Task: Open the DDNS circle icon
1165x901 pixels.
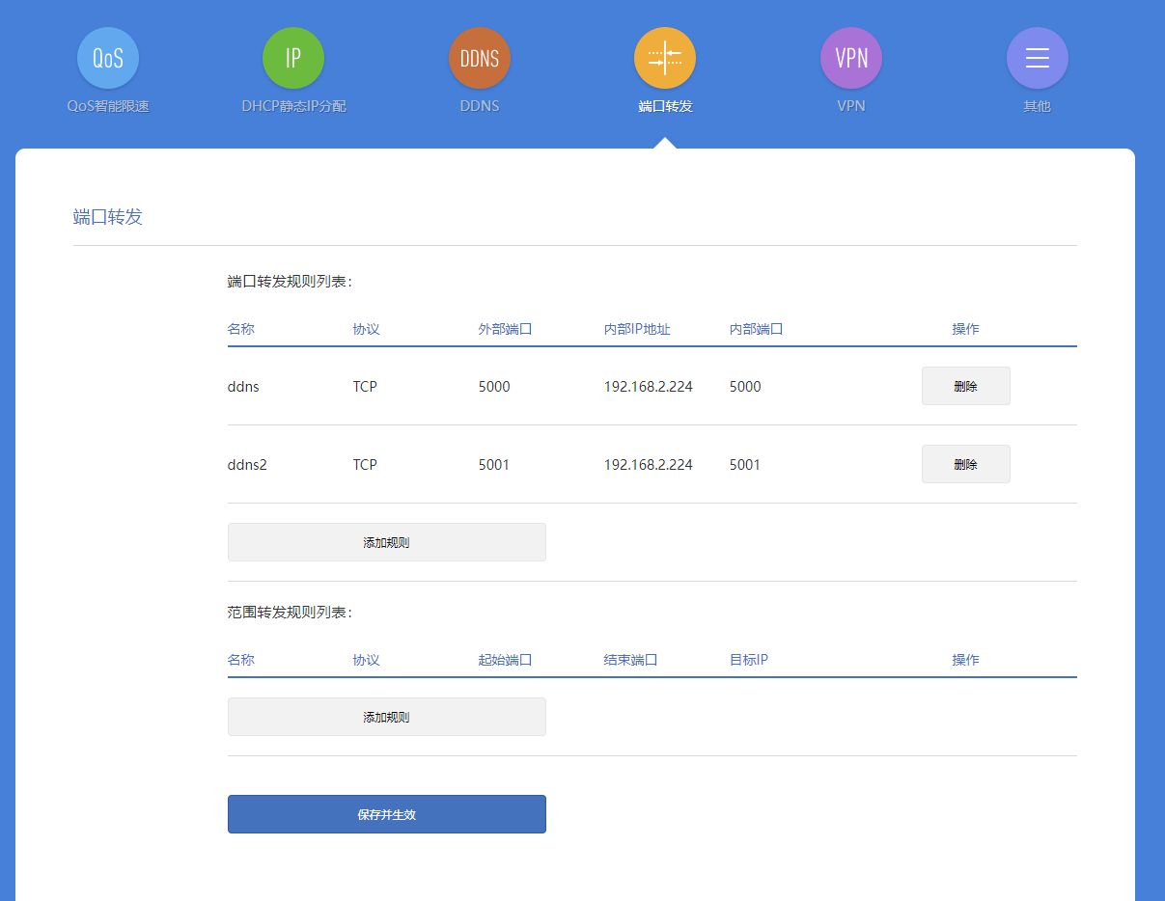Action: (x=480, y=58)
